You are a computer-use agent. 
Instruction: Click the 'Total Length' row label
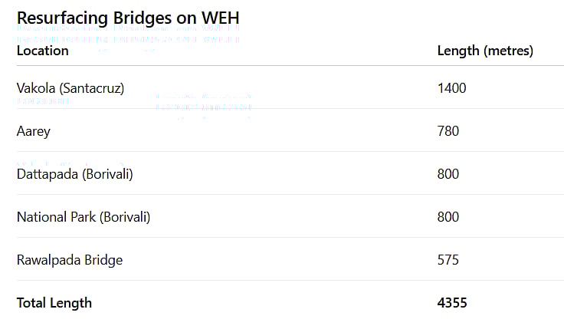[54, 303]
